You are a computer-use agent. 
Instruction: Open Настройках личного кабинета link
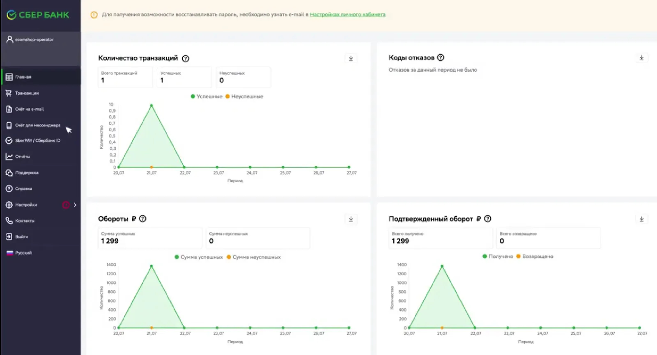[347, 14]
